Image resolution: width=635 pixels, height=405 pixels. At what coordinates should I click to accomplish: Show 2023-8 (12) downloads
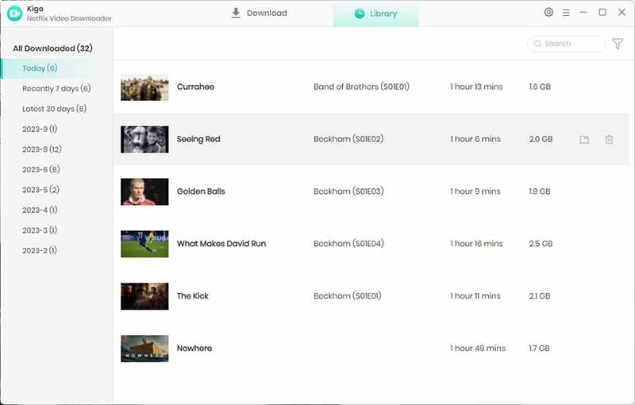42,149
